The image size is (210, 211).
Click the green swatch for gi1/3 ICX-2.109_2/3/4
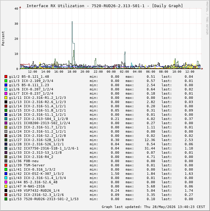[x=6, y=81]
